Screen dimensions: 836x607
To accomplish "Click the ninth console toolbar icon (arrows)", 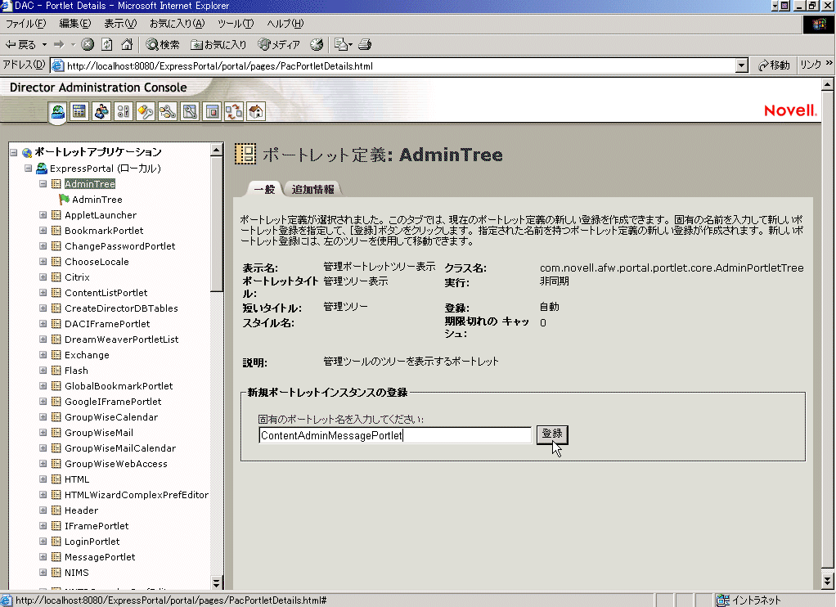I will (233, 111).
